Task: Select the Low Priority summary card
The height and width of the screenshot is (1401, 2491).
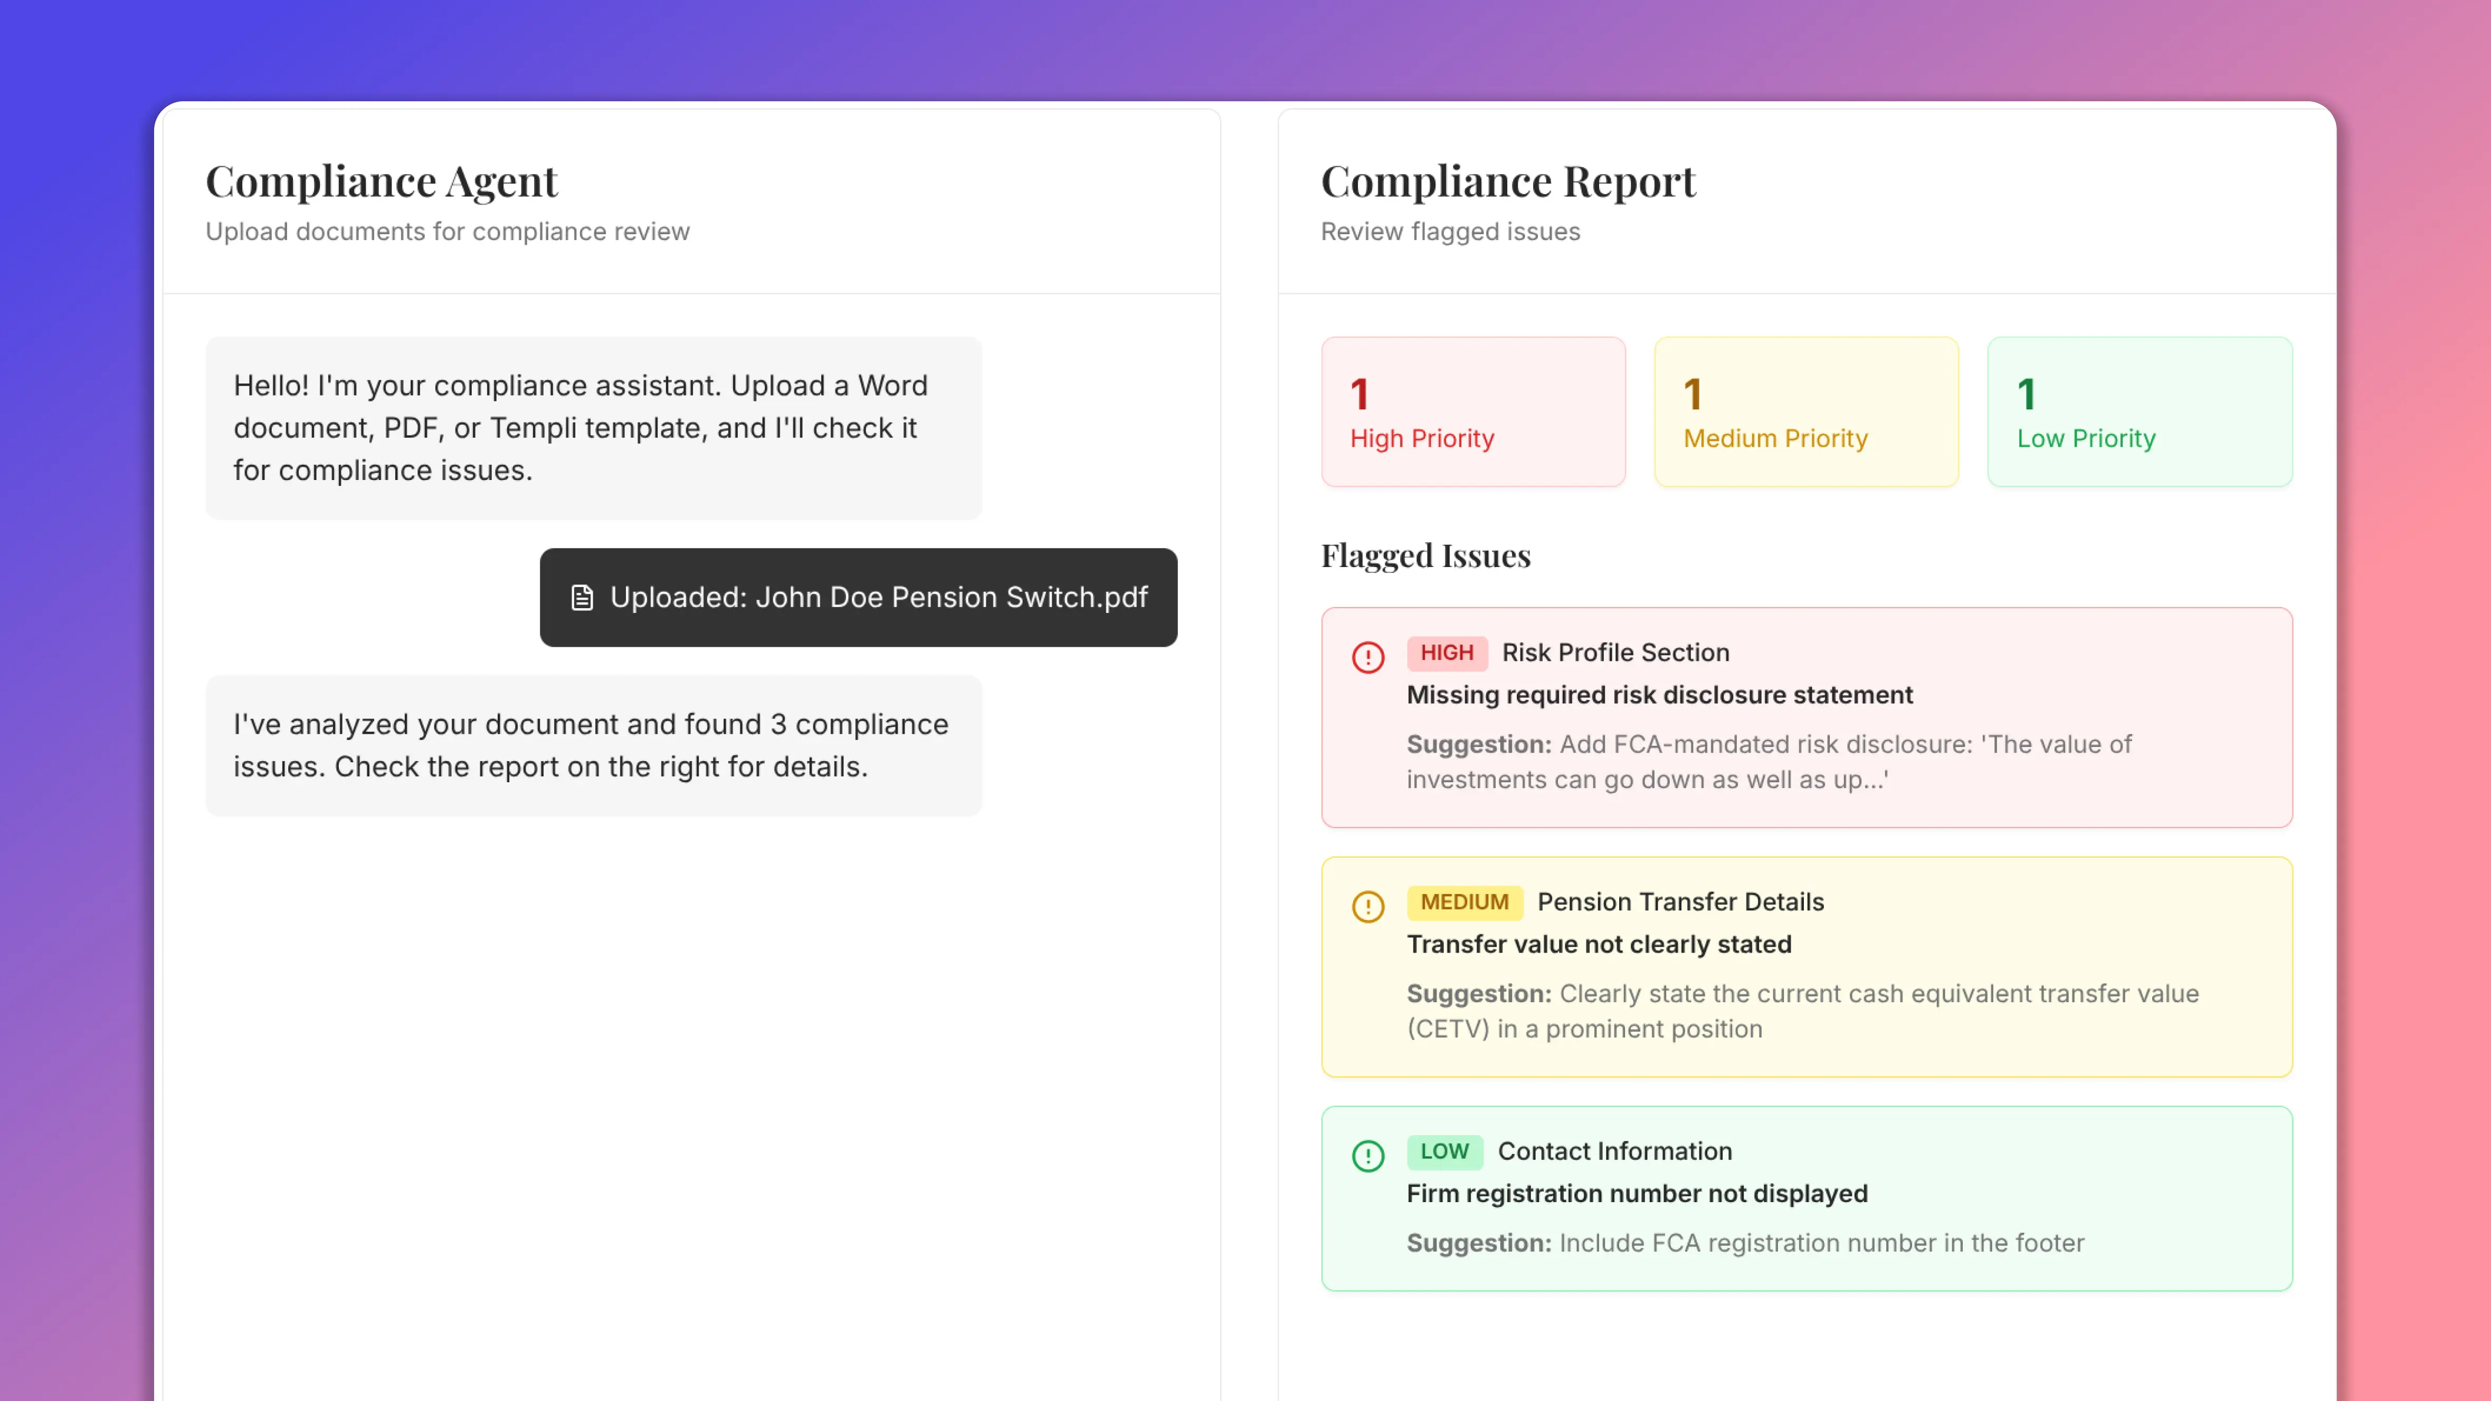Action: pos(2139,412)
